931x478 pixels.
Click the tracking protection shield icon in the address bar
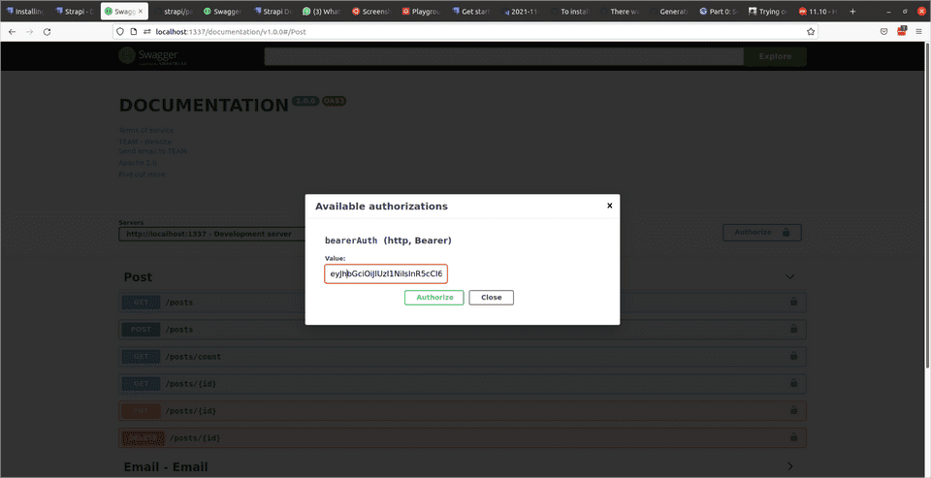point(120,31)
